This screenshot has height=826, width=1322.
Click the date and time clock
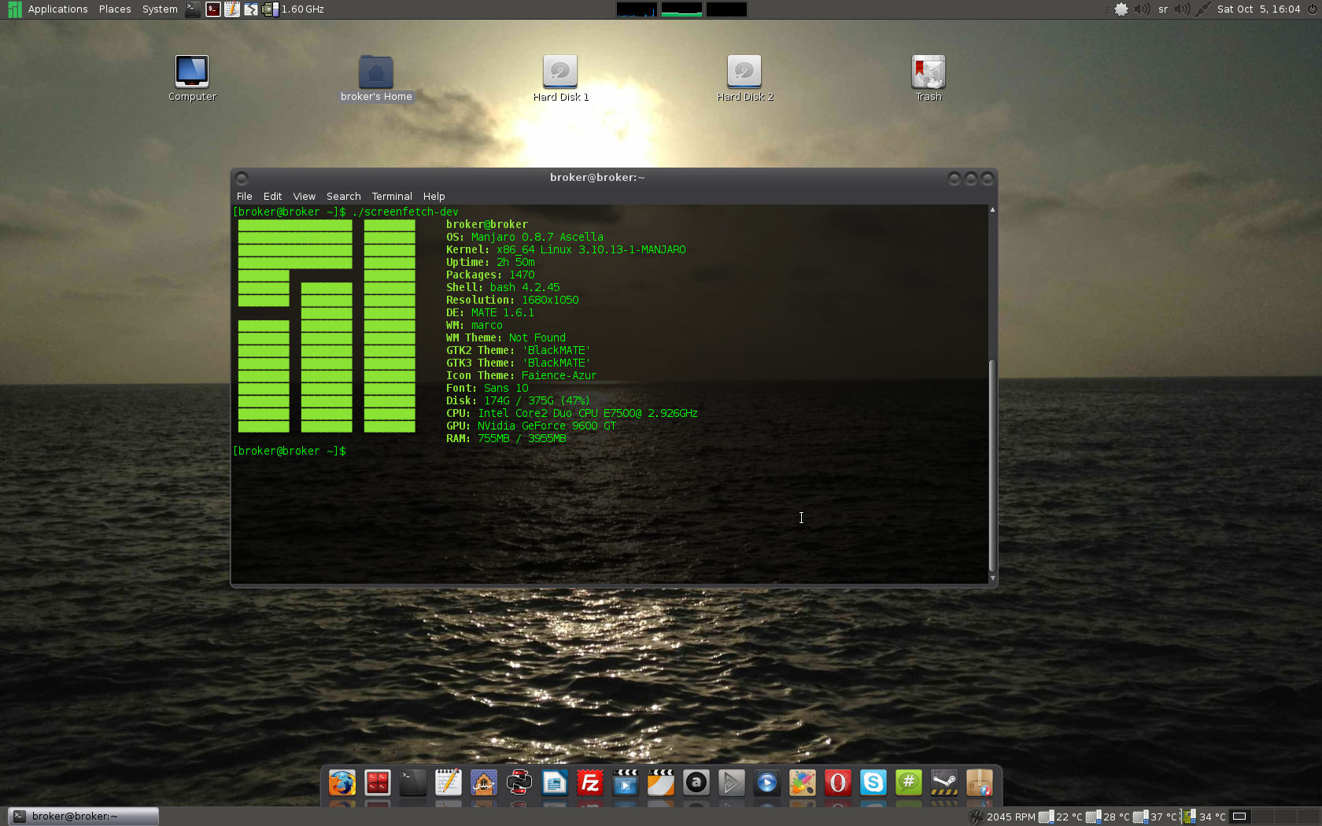click(1258, 9)
